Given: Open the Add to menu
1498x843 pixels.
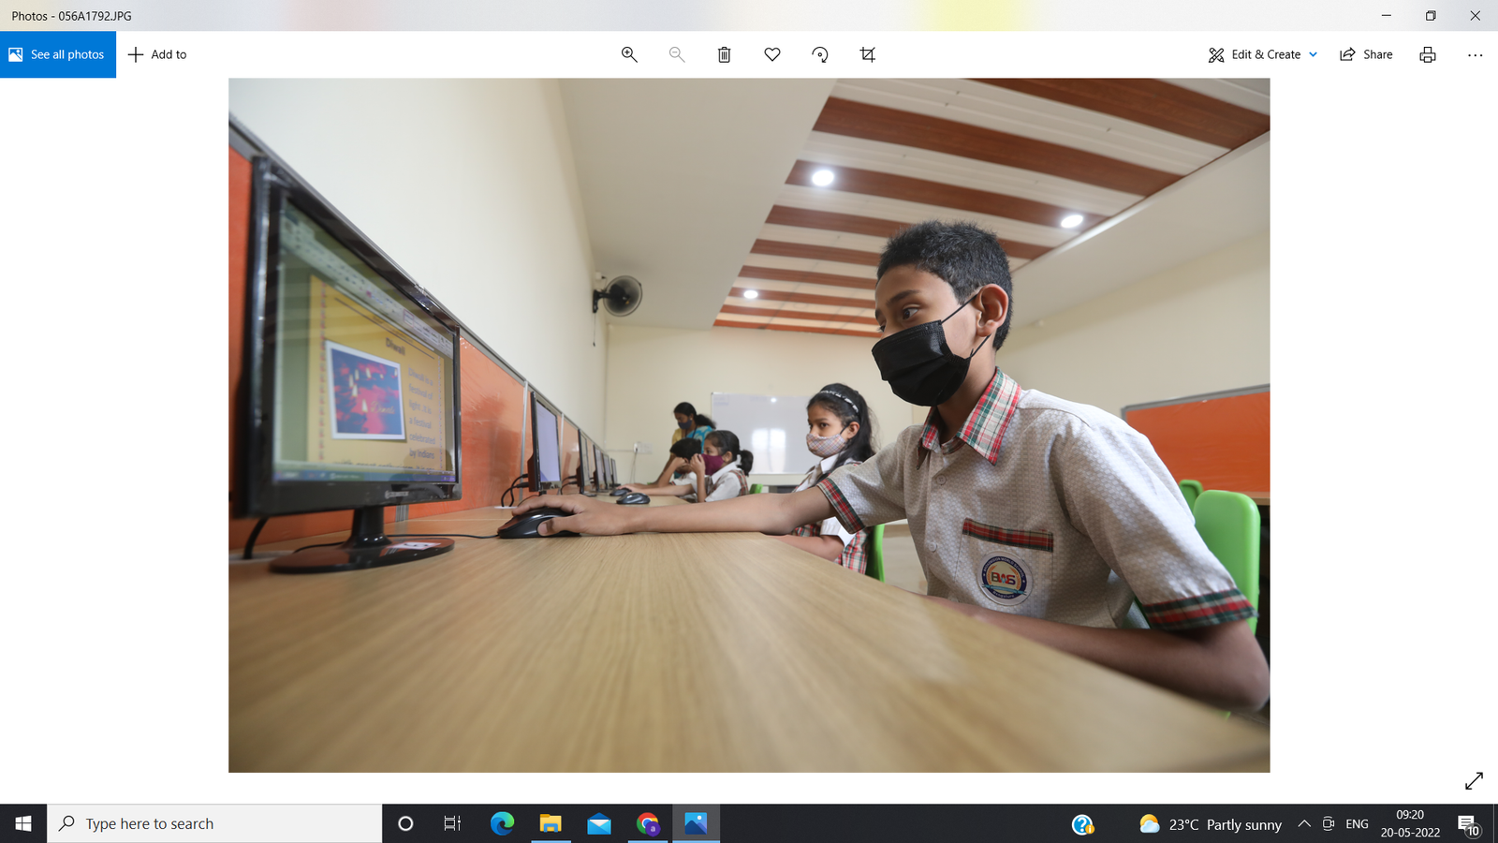Looking at the screenshot, I should pos(157,54).
